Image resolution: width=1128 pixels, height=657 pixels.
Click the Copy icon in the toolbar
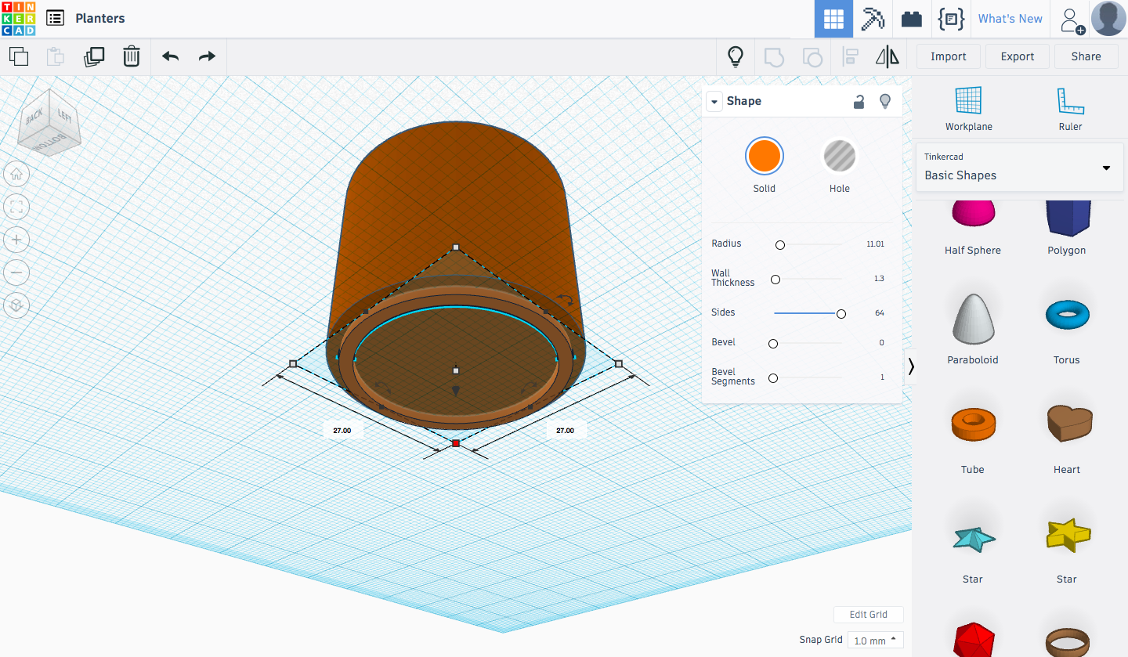(x=19, y=56)
